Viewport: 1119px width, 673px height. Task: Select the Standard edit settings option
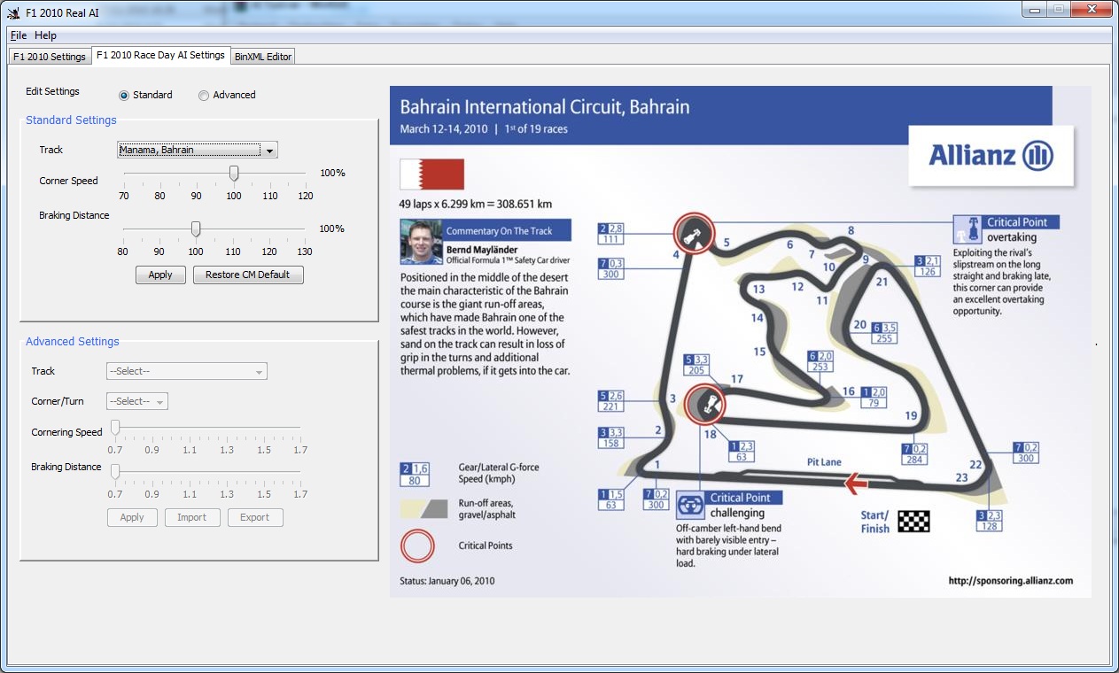(145, 95)
